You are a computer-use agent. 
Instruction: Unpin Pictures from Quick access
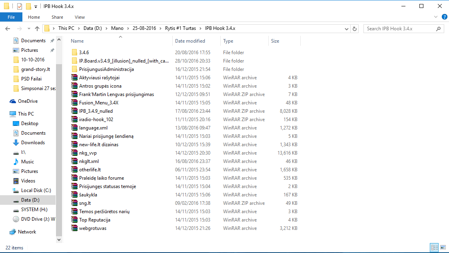click(x=52, y=50)
